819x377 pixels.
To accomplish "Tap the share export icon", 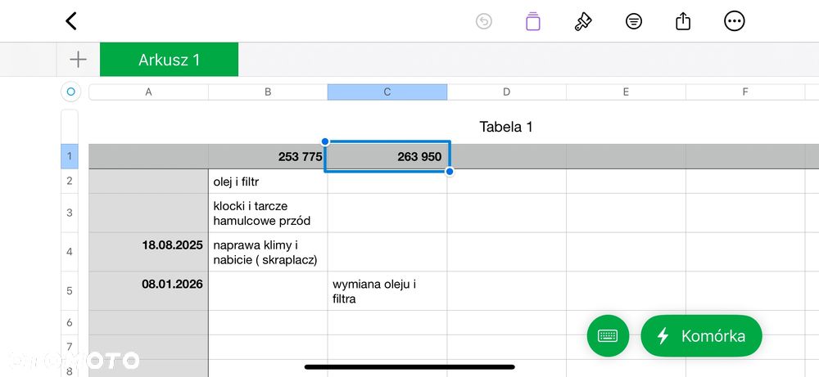I will click(683, 21).
